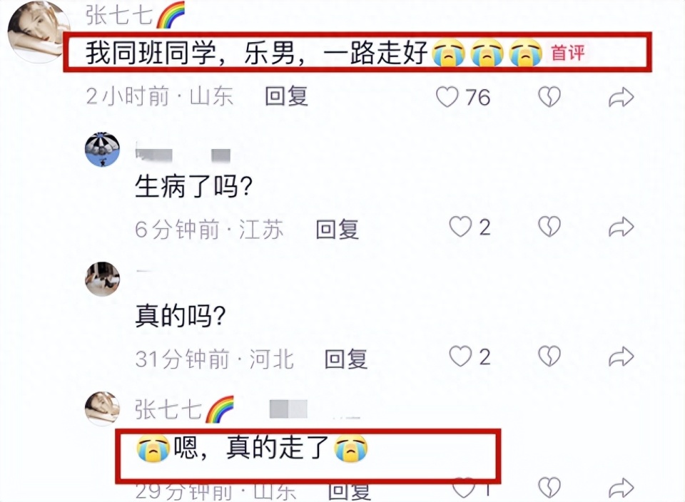
Task: Open avatar of the 真的吗 commenter
Action: coord(102,280)
